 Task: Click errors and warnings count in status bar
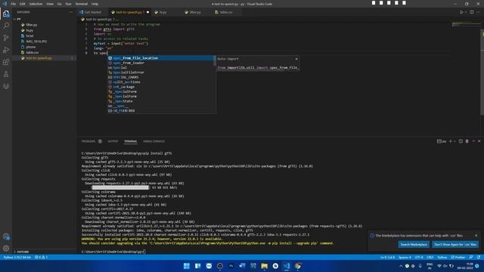(42, 257)
